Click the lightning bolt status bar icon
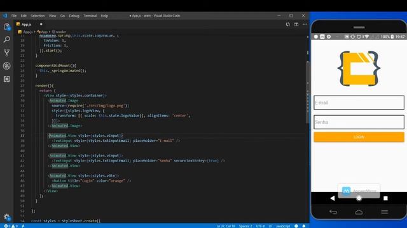This screenshot has height=228, width=407. [x=23, y=226]
